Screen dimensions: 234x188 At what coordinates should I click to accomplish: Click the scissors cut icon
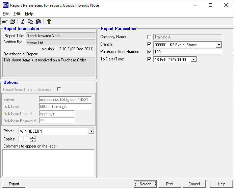(x=23, y=22)
